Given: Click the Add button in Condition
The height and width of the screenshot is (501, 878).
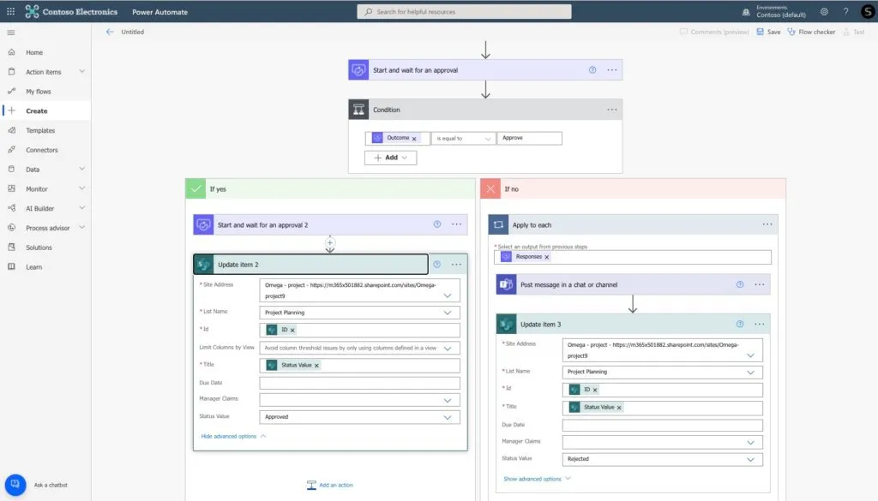Looking at the screenshot, I should pos(390,158).
